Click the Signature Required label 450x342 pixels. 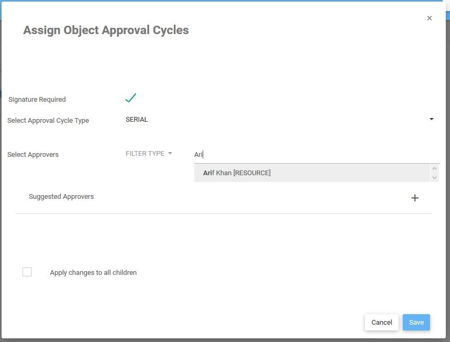tap(37, 100)
